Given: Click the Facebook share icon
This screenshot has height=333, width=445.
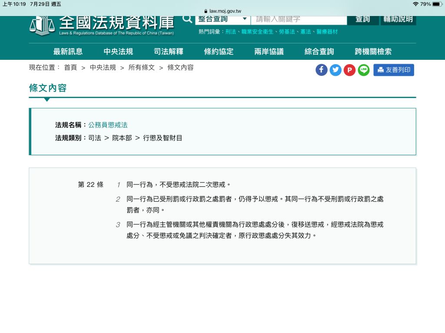Looking at the screenshot, I should click(321, 70).
